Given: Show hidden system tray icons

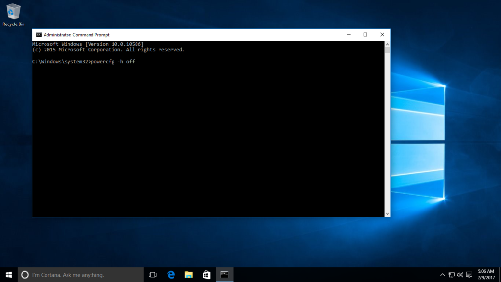Looking at the screenshot, I should click(x=442, y=275).
